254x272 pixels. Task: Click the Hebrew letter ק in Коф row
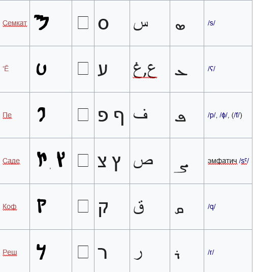click(103, 209)
